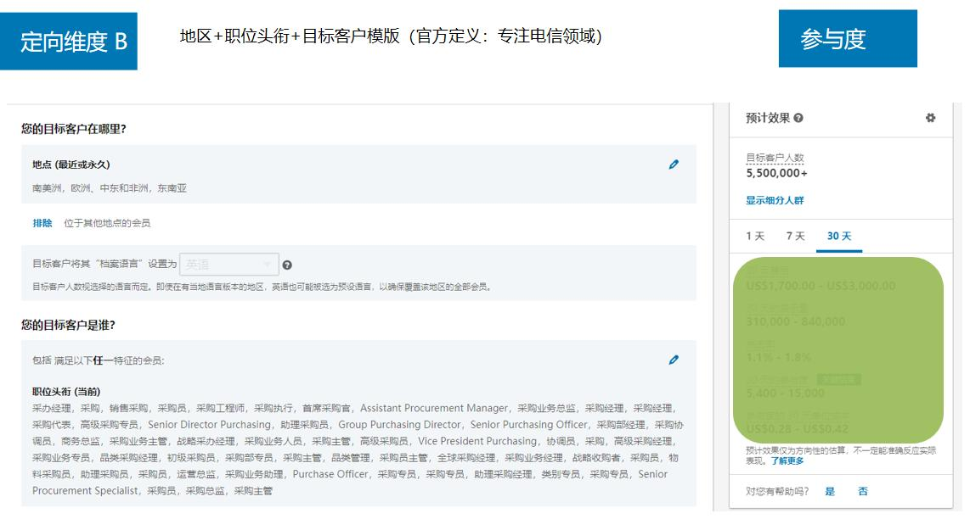Screen dimensions: 970x519
Task: Click the 目标客户人数 label
Action: click(775, 158)
